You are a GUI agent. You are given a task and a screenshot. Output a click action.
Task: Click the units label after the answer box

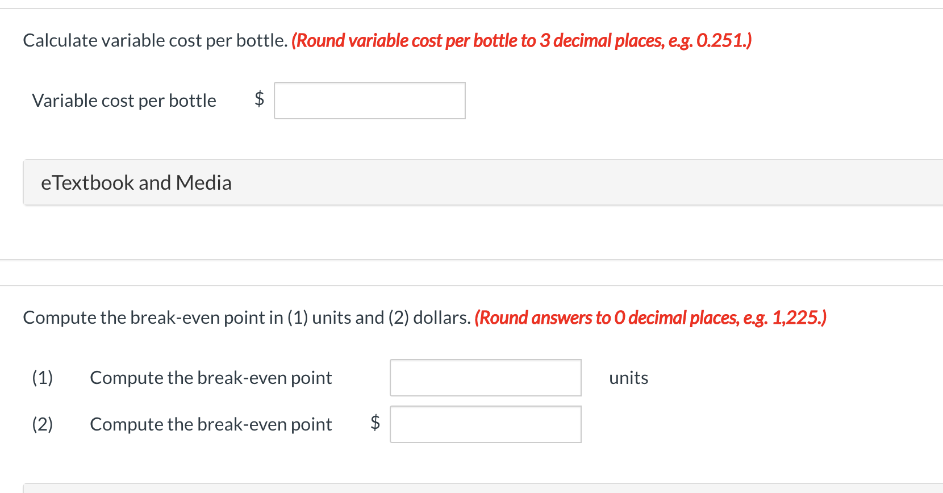tap(628, 377)
